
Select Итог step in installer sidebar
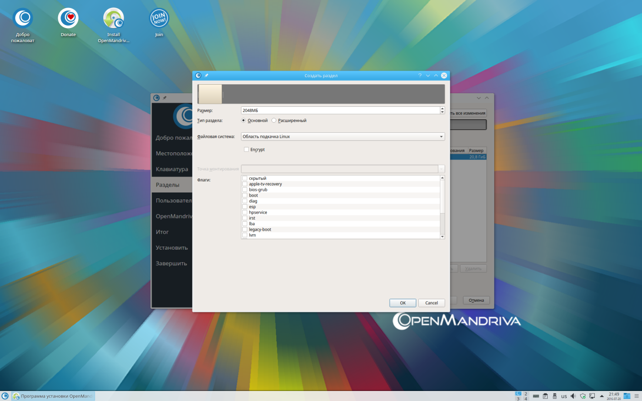[x=172, y=232]
